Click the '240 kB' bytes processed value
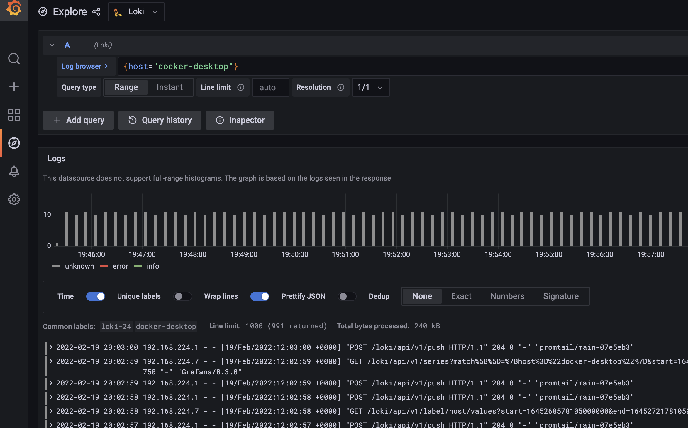This screenshot has width=688, height=428. [427, 326]
